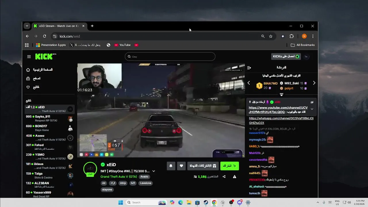The height and width of the screenshot is (207, 368).
Task: Go to next leaderboard page arrow
Action: click(314, 83)
